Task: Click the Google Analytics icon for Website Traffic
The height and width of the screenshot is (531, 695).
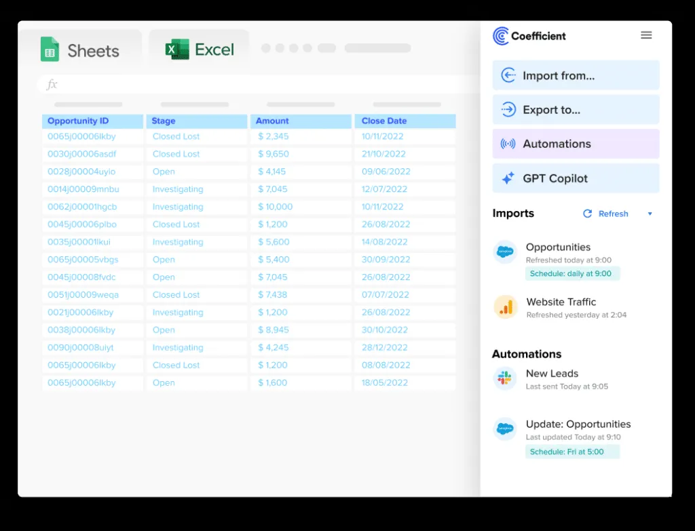Action: pos(505,307)
